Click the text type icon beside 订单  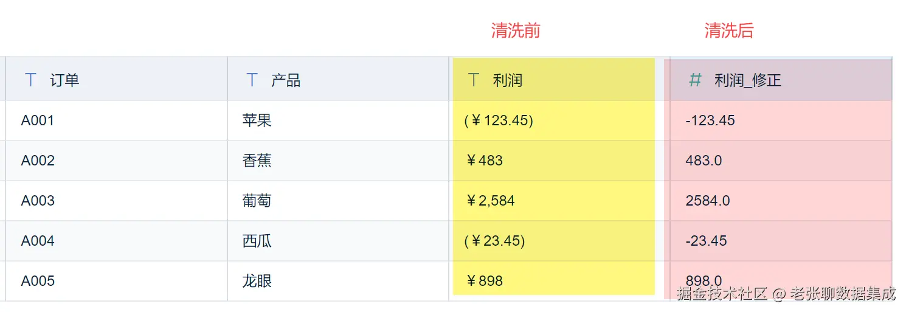30,80
